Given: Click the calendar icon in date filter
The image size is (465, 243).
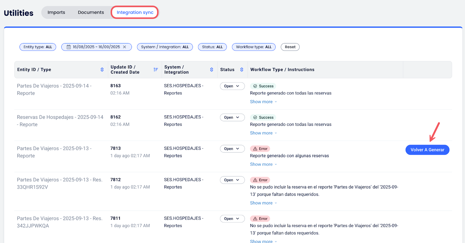Looking at the screenshot, I should point(69,47).
